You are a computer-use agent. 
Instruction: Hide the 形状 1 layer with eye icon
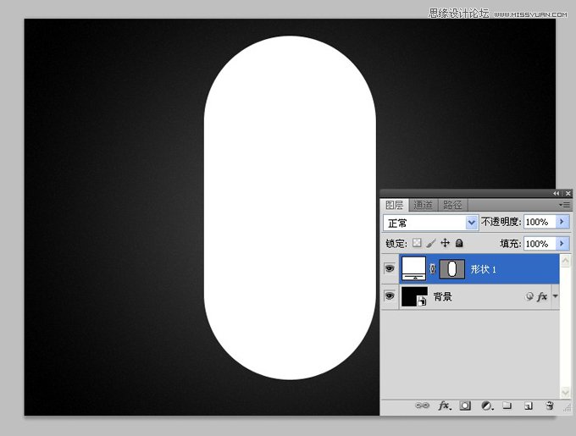[390, 268]
